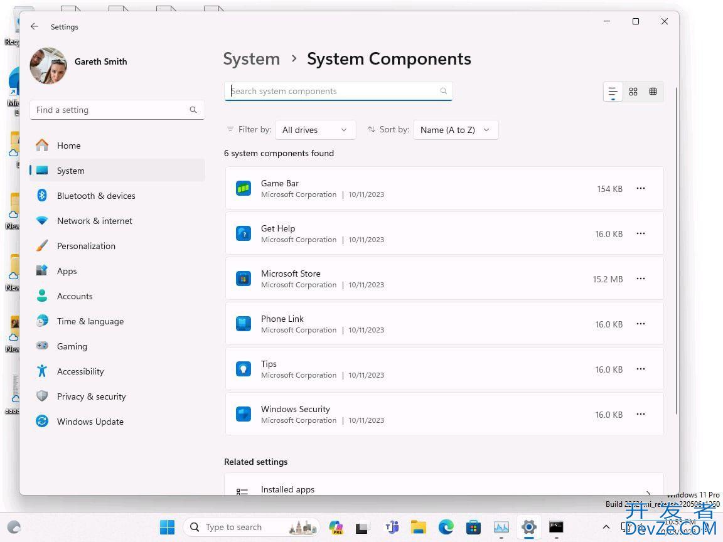Click the Phone Link app icon
Screen dimensions: 723x542
click(244, 324)
